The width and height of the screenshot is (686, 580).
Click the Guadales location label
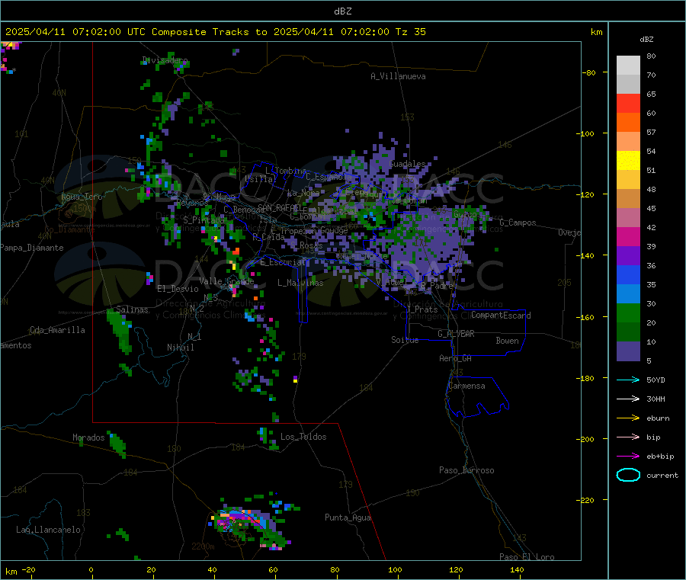(x=407, y=164)
